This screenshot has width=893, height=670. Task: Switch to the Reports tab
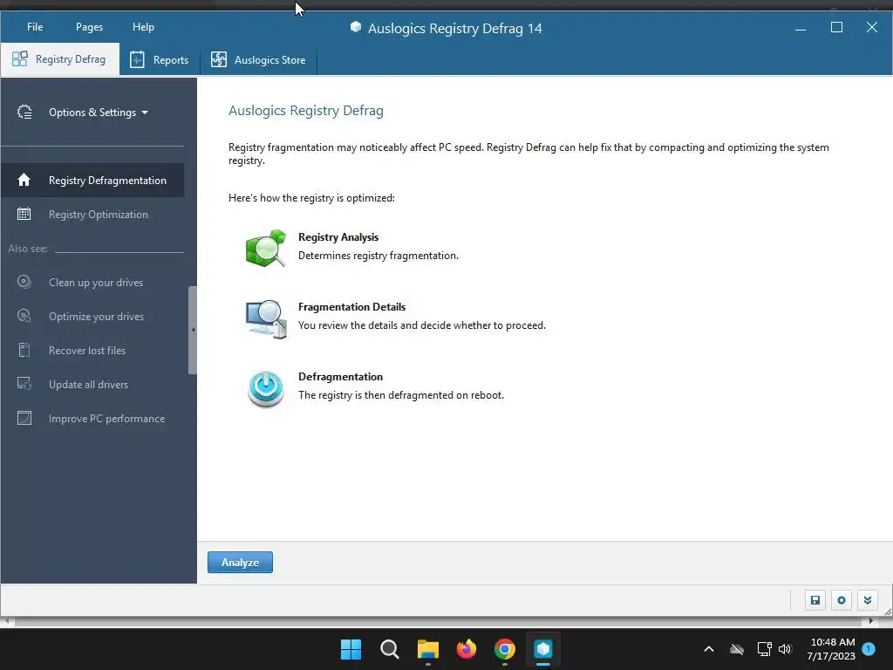click(x=159, y=60)
